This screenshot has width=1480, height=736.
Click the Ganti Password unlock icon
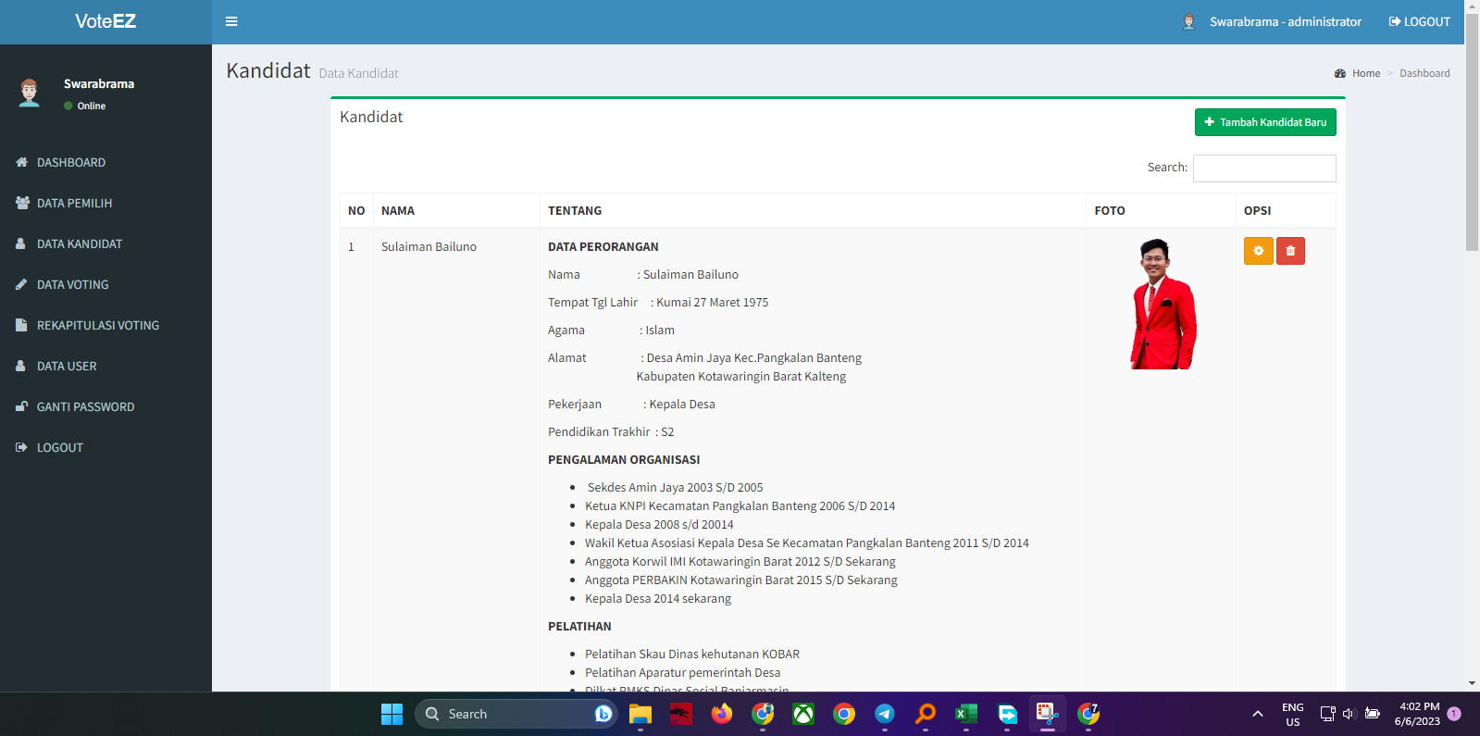click(22, 406)
